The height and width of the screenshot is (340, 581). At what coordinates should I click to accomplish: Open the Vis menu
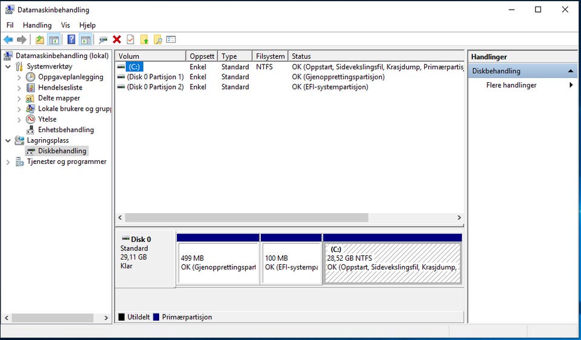pyautogui.click(x=65, y=25)
